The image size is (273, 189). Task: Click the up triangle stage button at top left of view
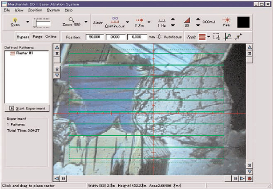pos(56,47)
